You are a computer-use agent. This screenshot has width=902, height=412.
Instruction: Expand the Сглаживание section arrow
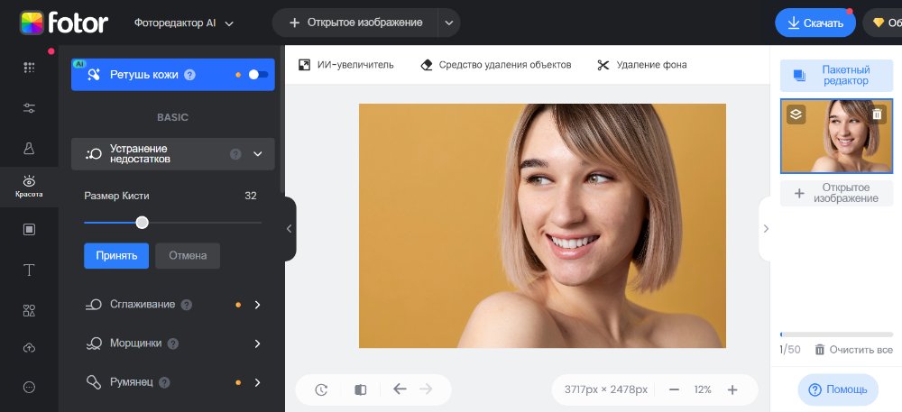(258, 305)
